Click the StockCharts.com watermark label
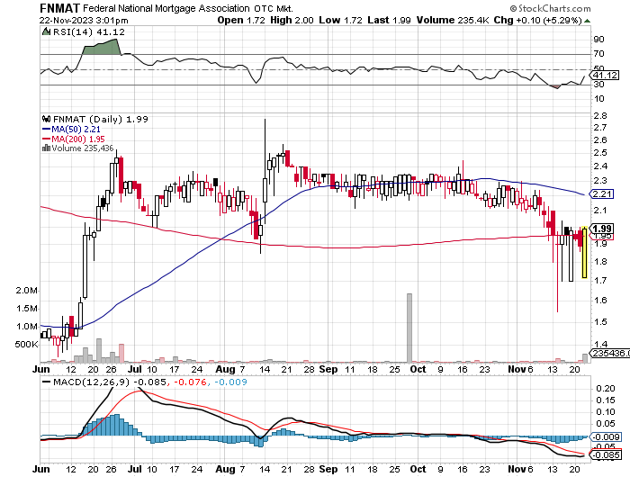The image size is (630, 477). (x=550, y=8)
